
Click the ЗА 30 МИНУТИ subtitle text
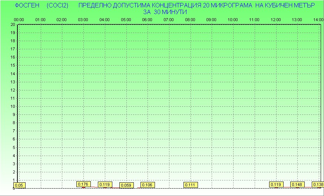165,12
